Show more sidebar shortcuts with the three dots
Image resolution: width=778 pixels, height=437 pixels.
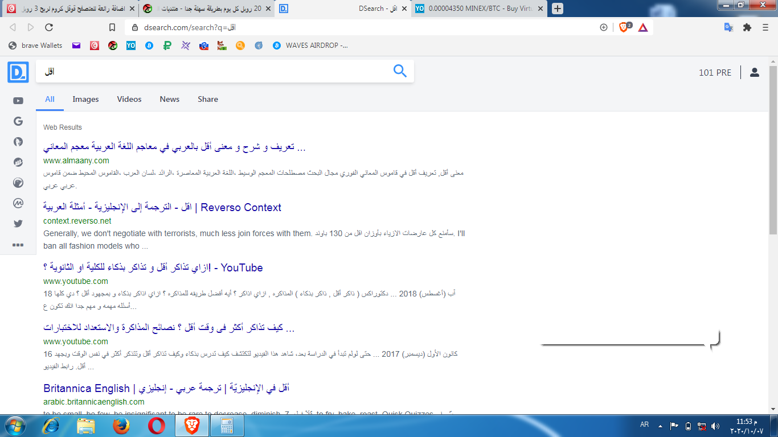click(x=18, y=245)
